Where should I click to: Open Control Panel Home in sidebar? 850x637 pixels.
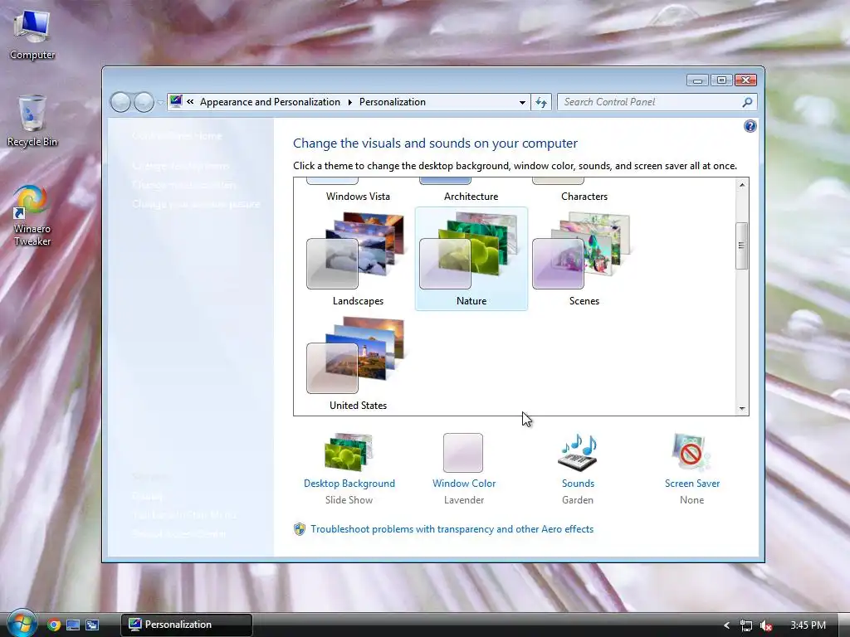[x=177, y=136]
